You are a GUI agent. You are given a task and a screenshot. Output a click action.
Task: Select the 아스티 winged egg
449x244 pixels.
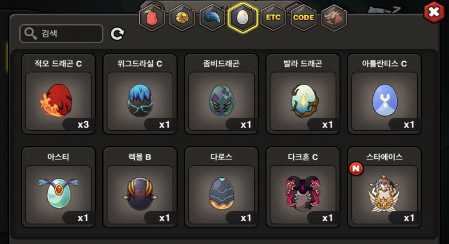pos(58,187)
